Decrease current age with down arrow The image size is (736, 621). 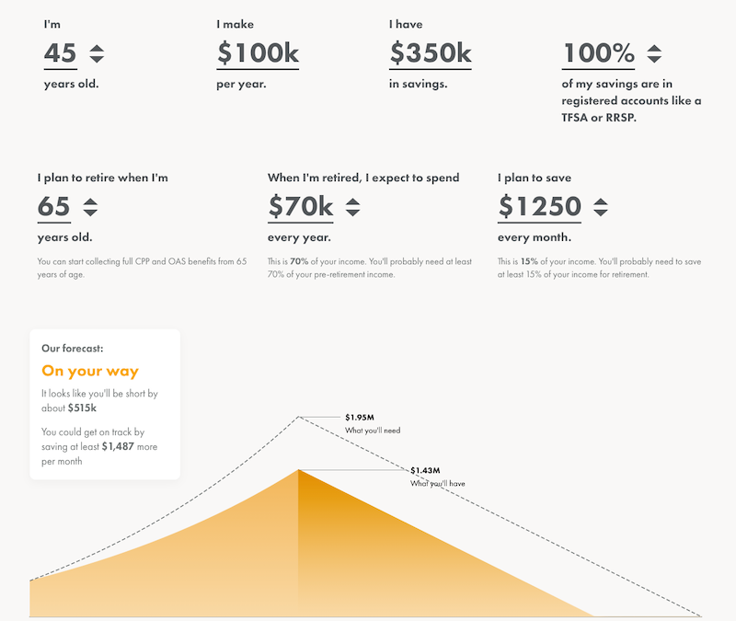coord(97,59)
